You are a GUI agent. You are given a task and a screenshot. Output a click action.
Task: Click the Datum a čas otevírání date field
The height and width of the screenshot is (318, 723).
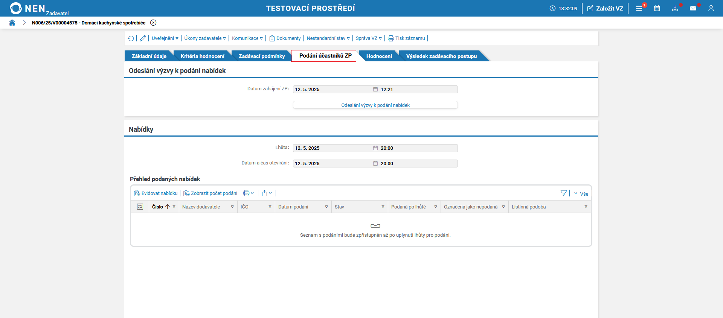tap(333, 164)
